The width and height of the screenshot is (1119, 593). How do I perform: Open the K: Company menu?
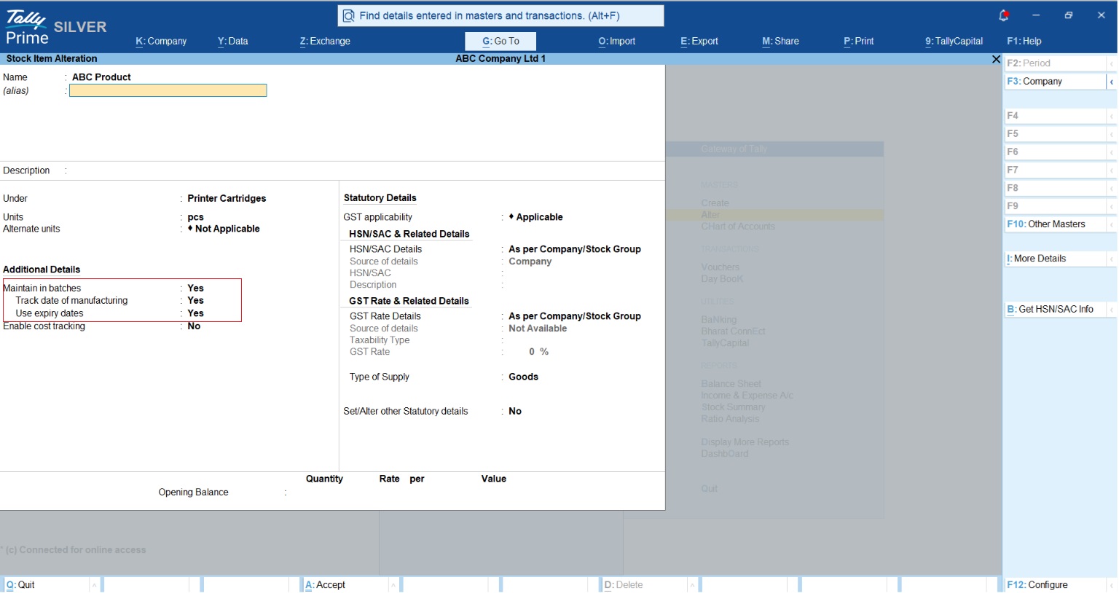coord(161,42)
